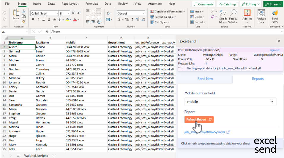
Task: Toggle Underline formatting
Action: click(x=43, y=20)
